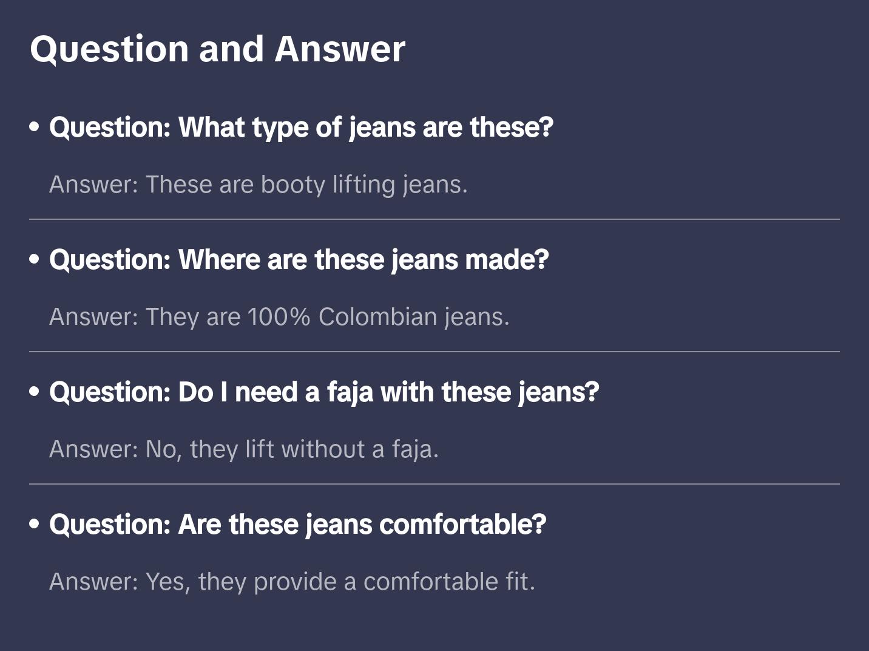The image size is (869, 651).
Task: Click the "Question and Answer" heading
Action: (217, 49)
